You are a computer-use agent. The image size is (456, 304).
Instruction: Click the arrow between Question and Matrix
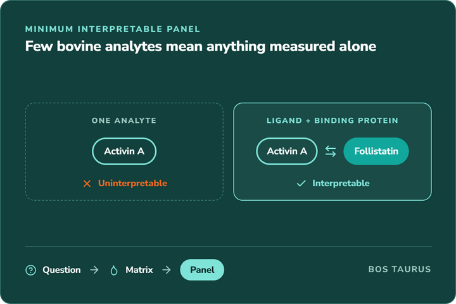click(94, 270)
